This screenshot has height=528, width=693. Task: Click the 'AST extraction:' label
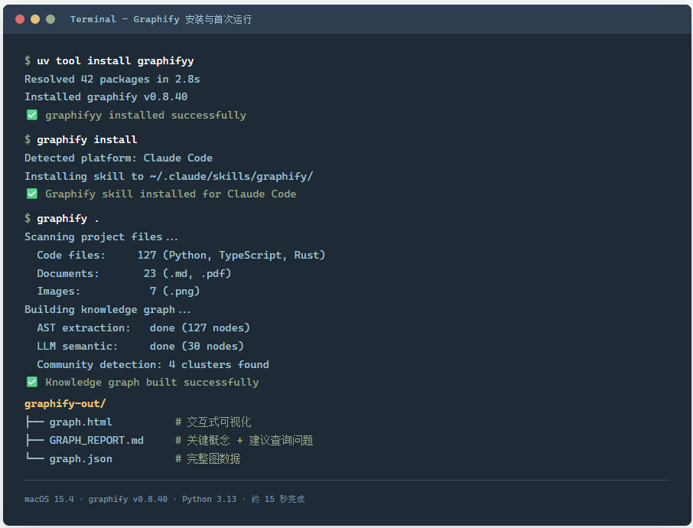pos(84,328)
